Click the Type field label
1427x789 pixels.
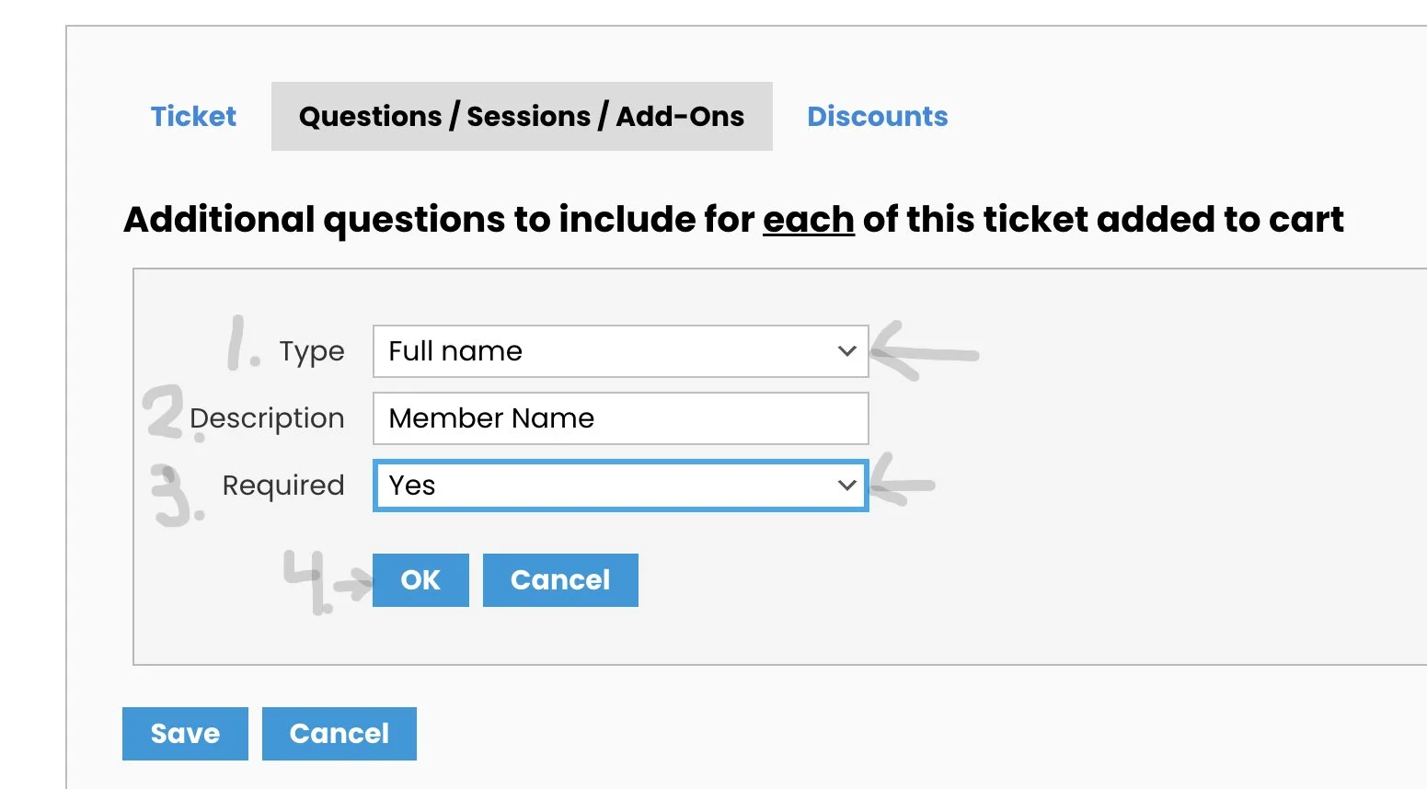pos(312,351)
